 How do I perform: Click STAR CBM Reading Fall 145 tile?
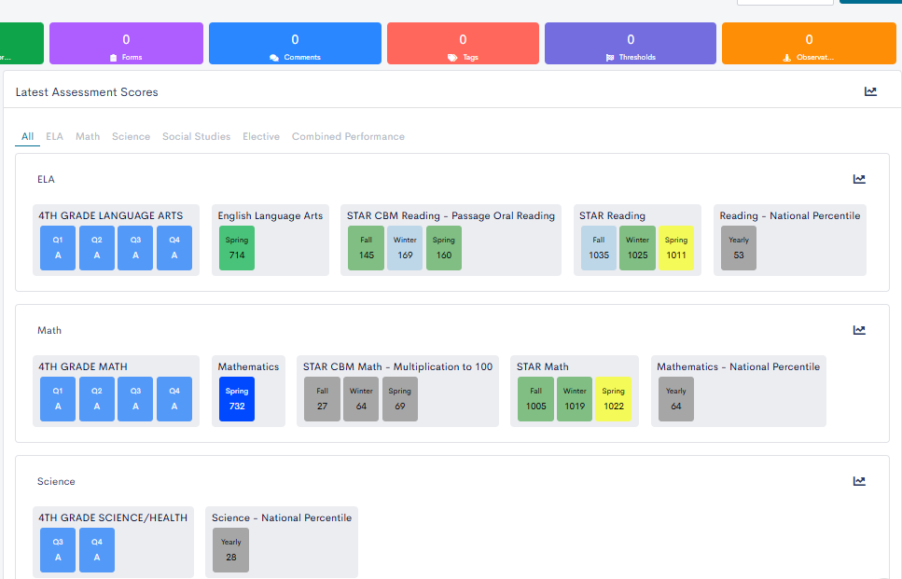coord(366,248)
